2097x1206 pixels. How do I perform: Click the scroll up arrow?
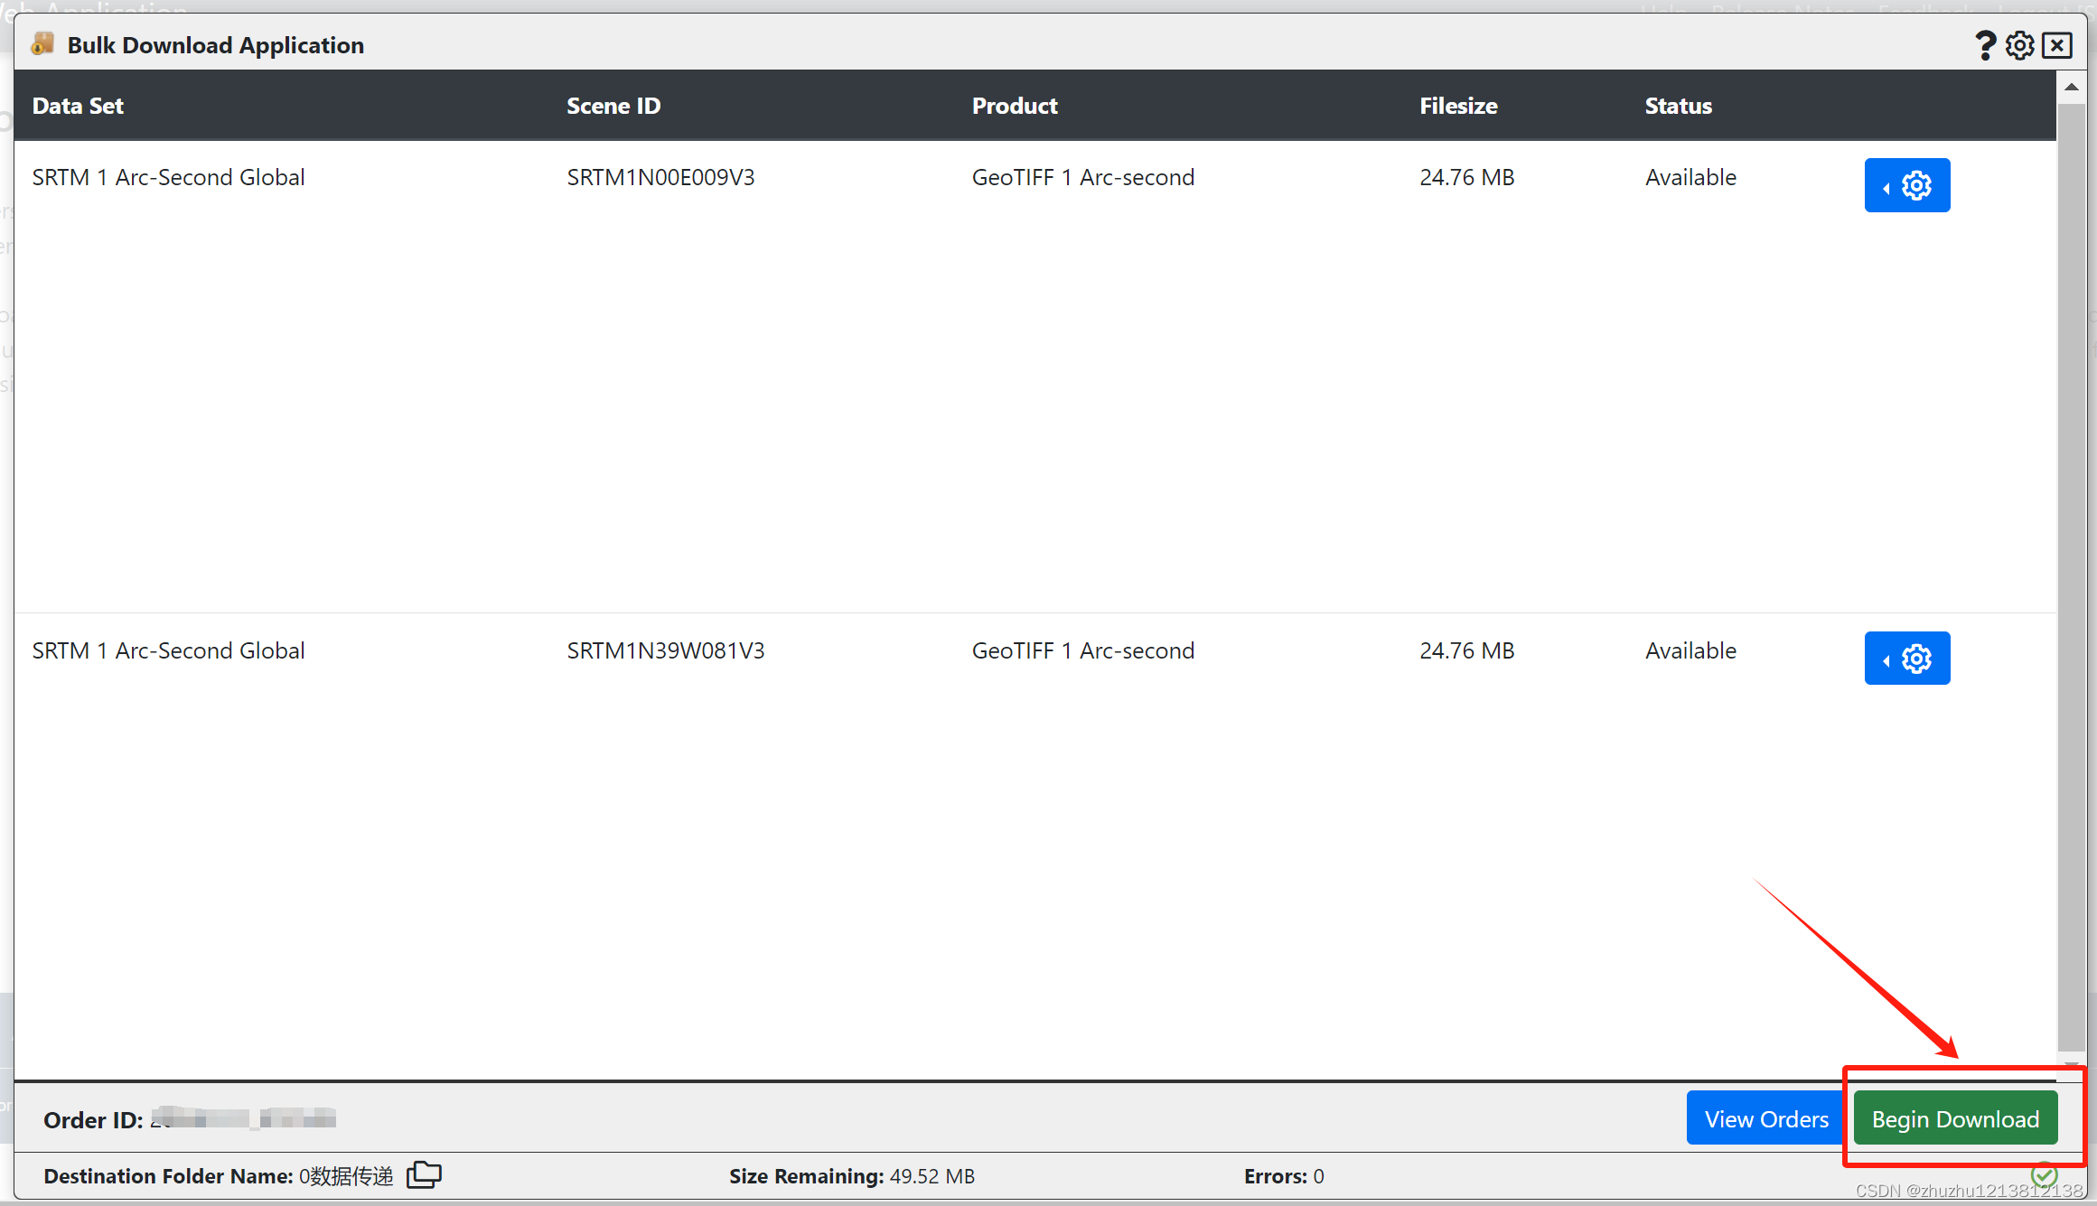coord(2071,88)
